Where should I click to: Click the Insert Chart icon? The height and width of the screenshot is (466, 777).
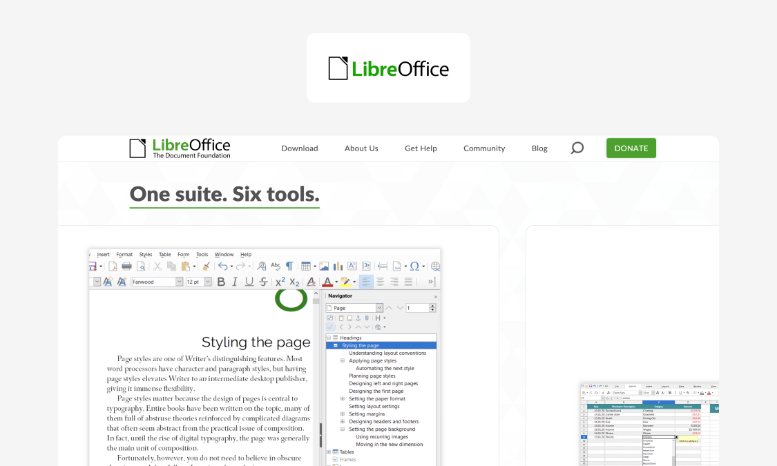[x=338, y=266]
